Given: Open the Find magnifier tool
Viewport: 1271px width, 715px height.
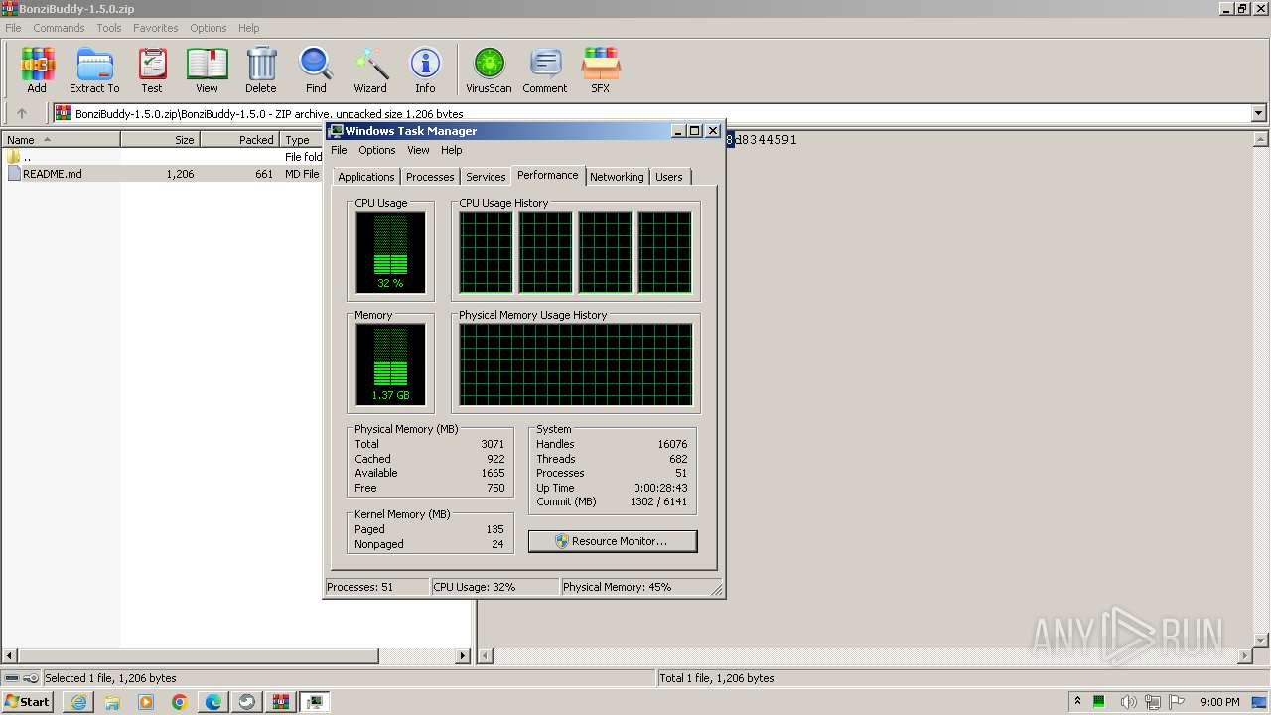Looking at the screenshot, I should [316, 70].
